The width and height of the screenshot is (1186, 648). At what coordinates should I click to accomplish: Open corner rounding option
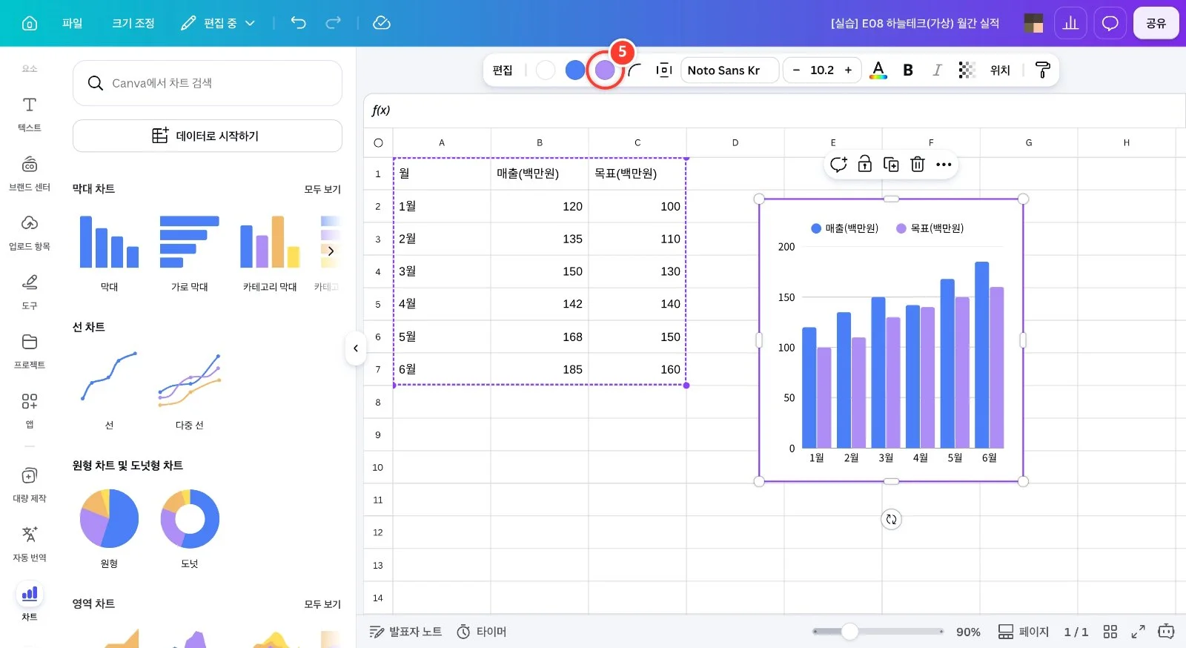tap(635, 70)
